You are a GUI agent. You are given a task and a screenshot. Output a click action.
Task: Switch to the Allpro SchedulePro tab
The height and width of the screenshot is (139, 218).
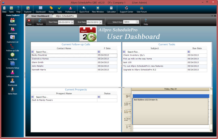(65, 16)
